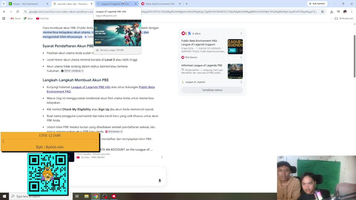
Task: Open the Chrome three-dot menu
Action: tap(352, 12)
